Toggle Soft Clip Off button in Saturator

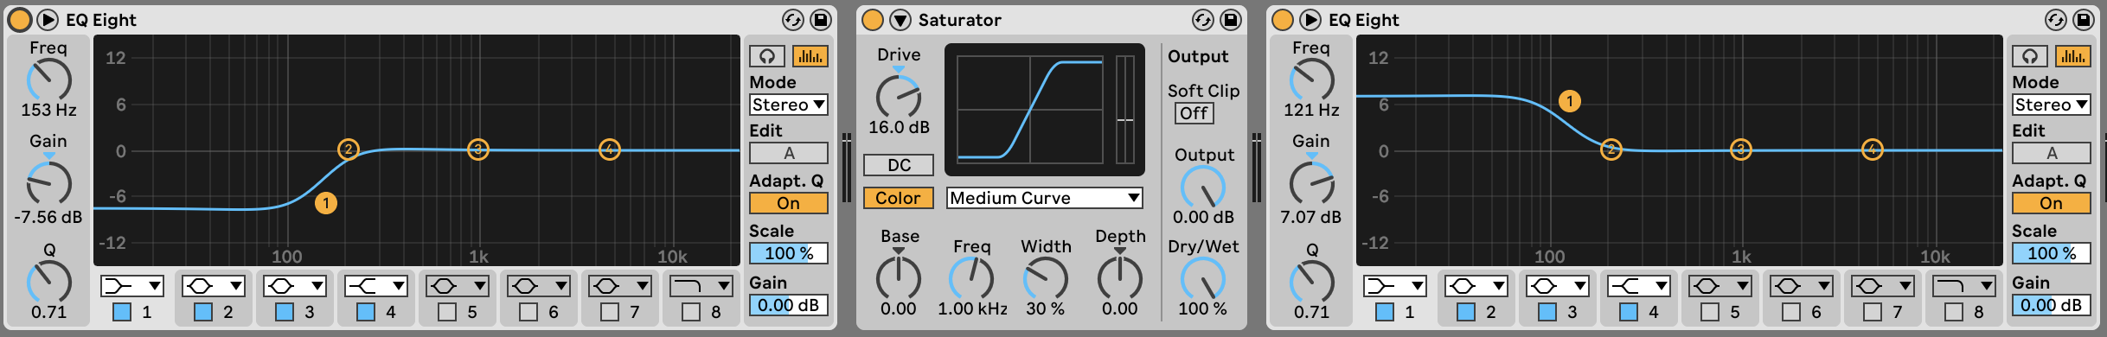point(1194,113)
